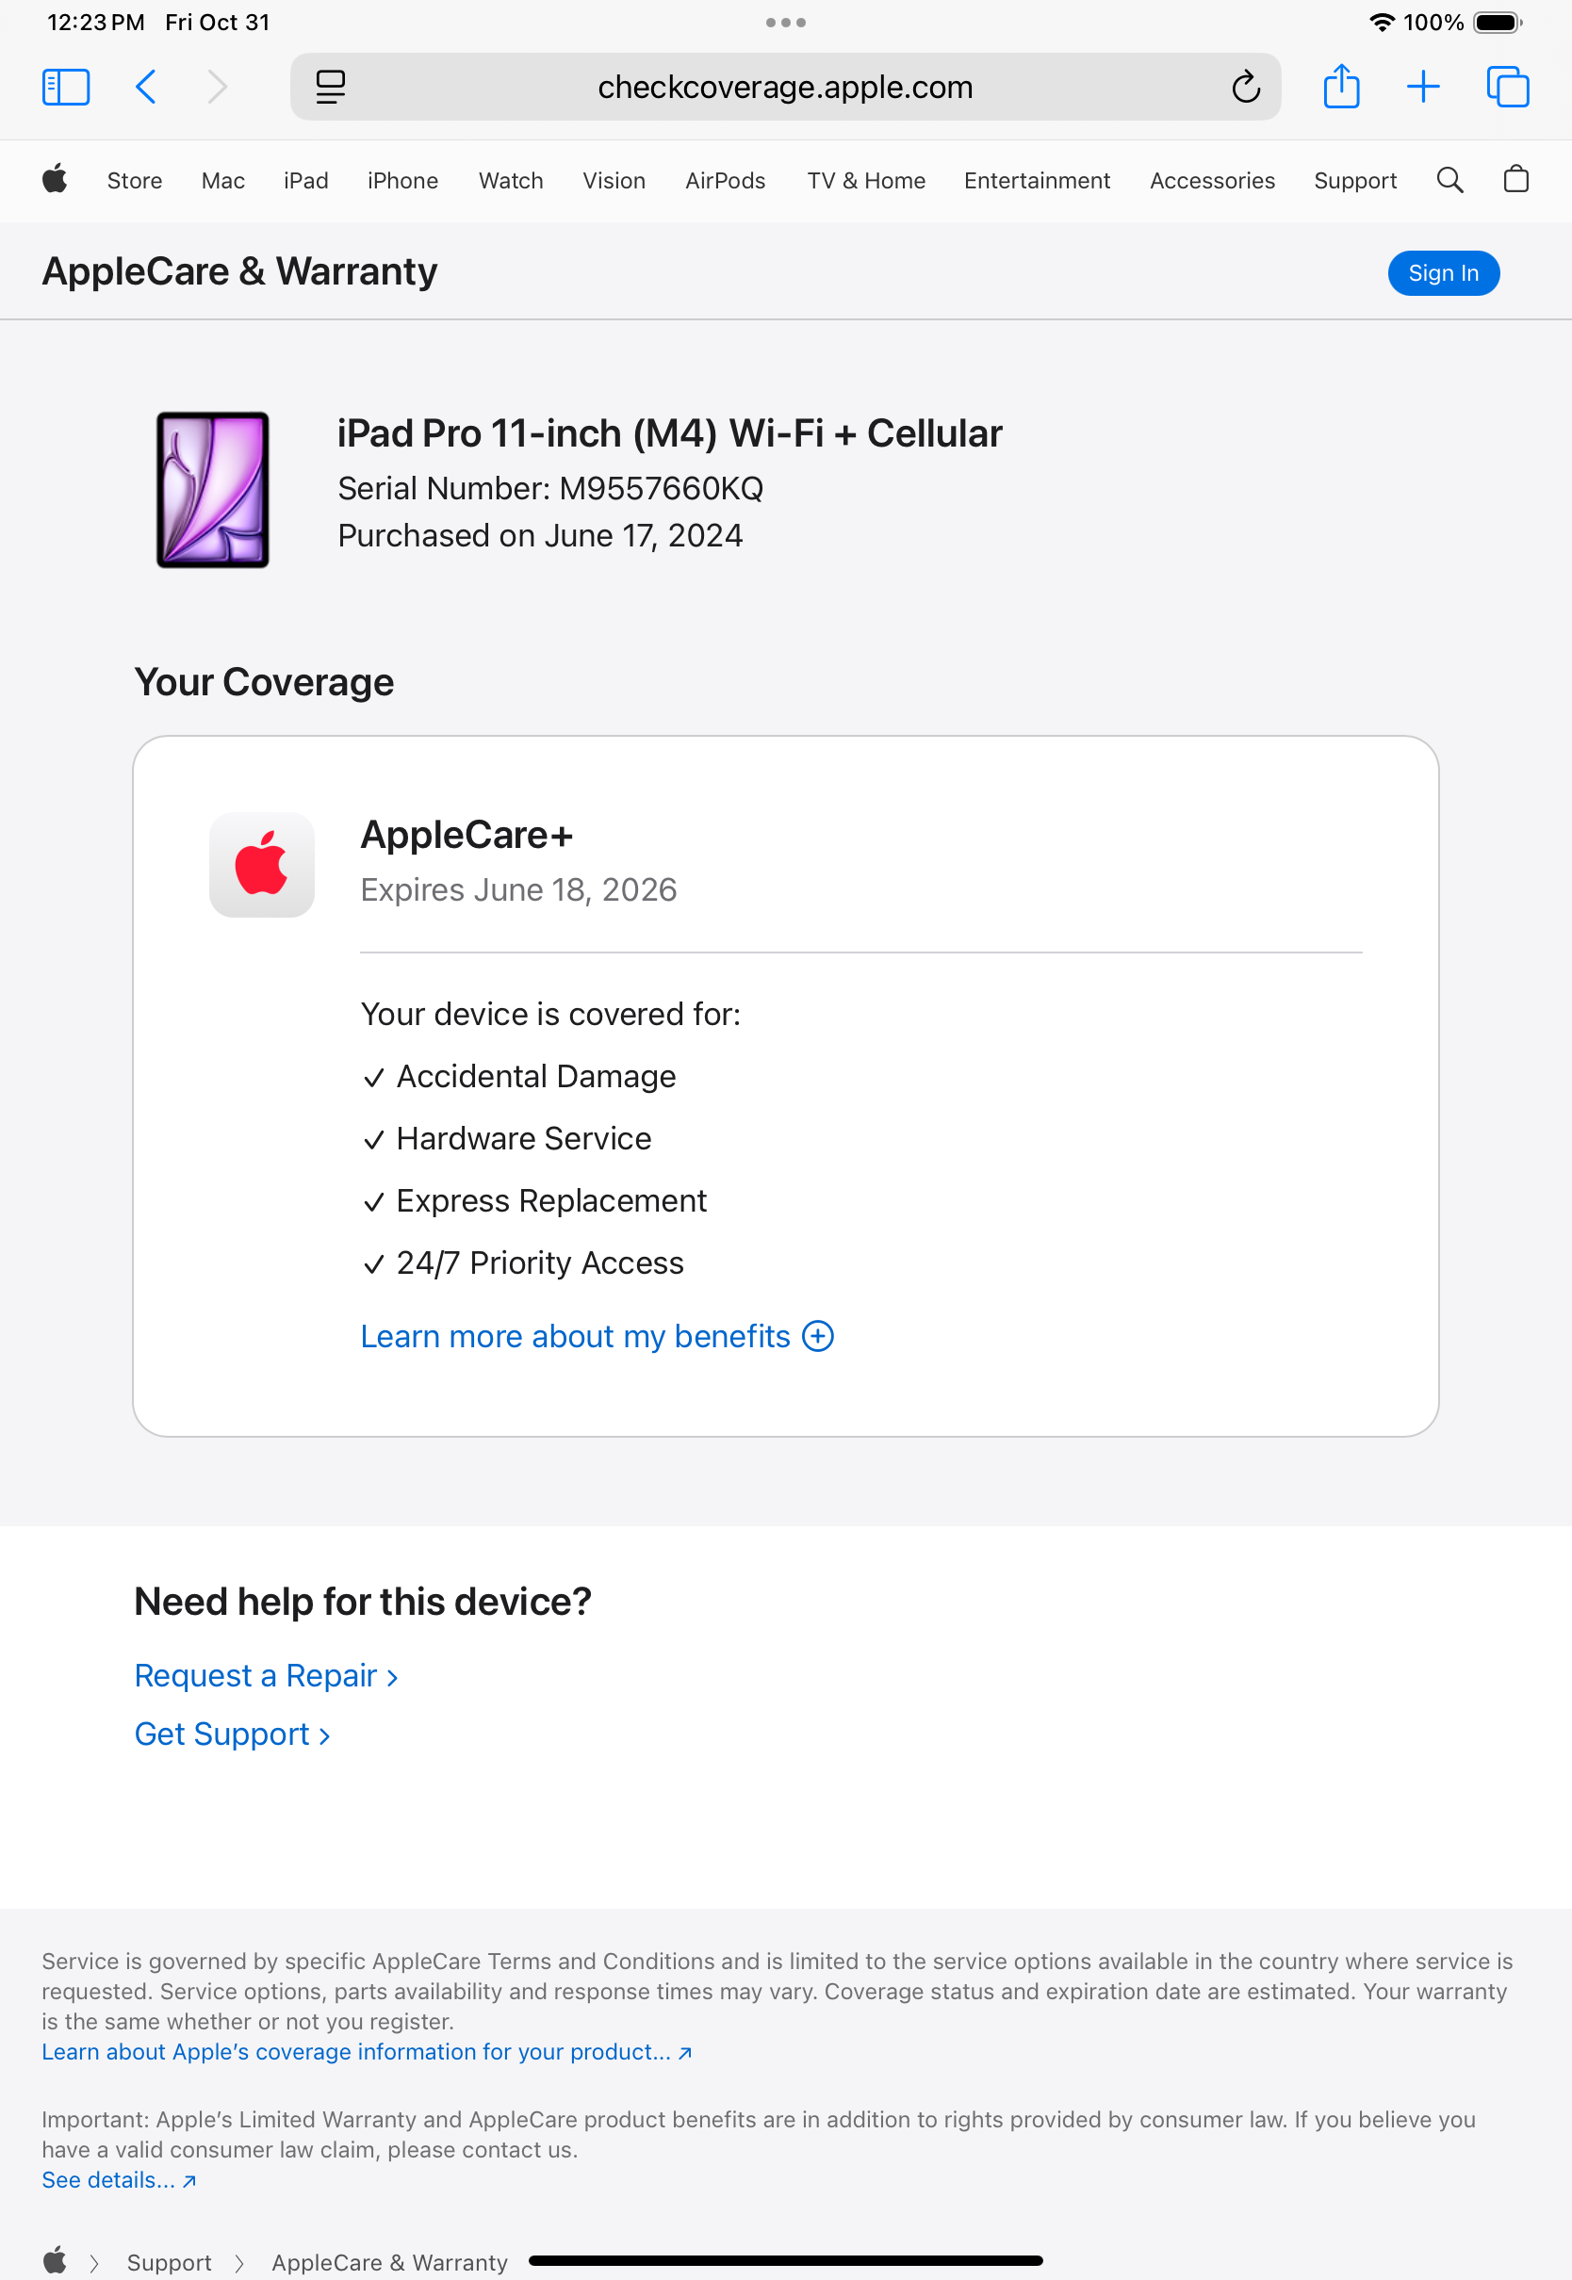Go to the Support menu item

coord(1354,180)
